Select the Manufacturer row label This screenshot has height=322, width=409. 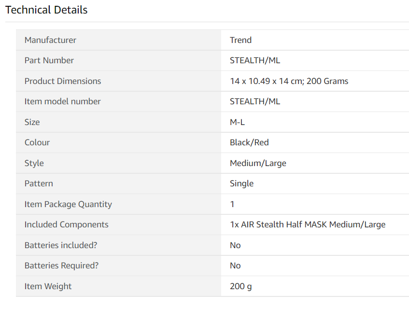50,40
